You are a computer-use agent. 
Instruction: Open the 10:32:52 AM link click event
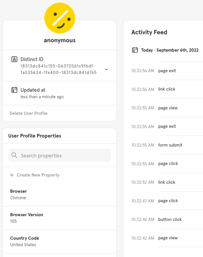click(x=167, y=182)
